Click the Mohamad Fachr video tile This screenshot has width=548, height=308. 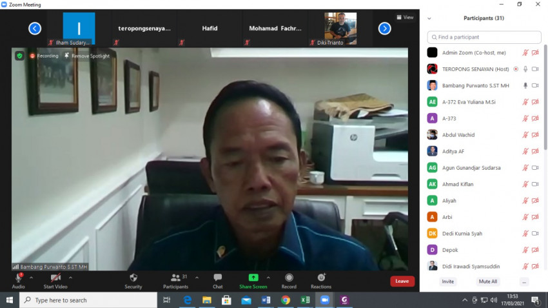point(275,28)
